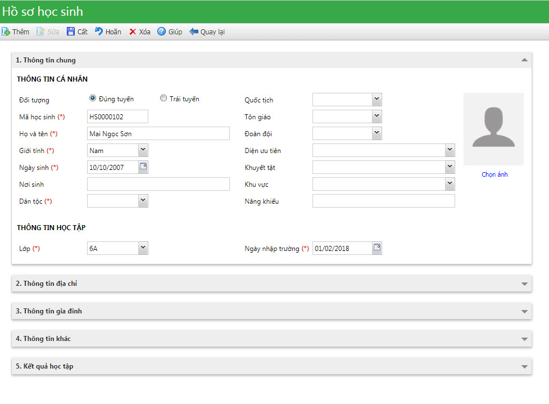Click the Hoãn undo arrow icon

[x=99, y=32]
